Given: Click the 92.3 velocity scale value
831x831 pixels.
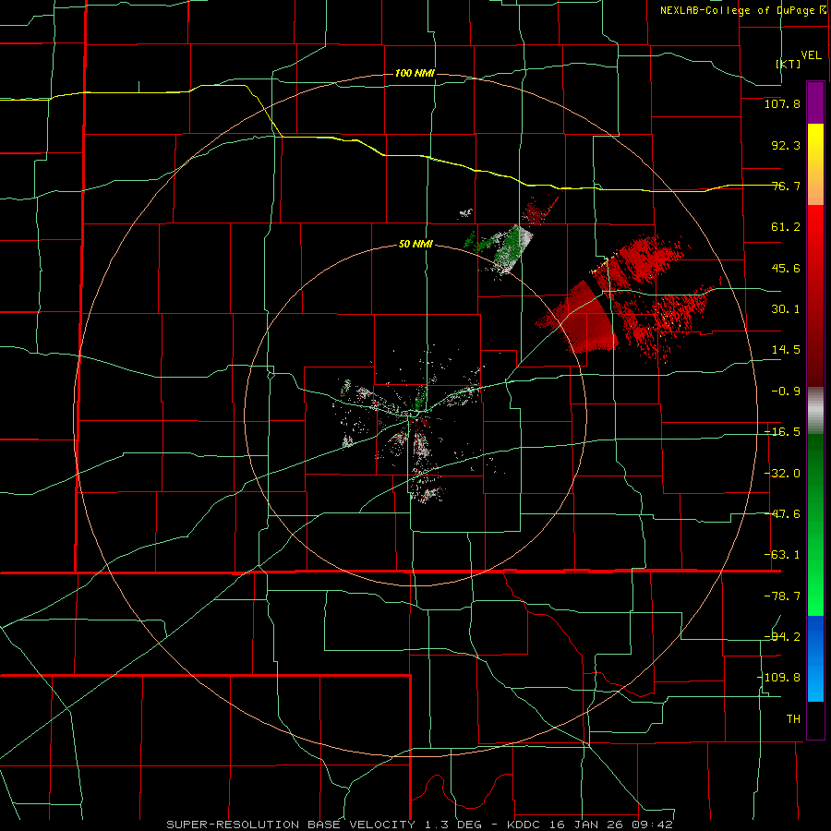Looking at the screenshot, I should point(786,145).
